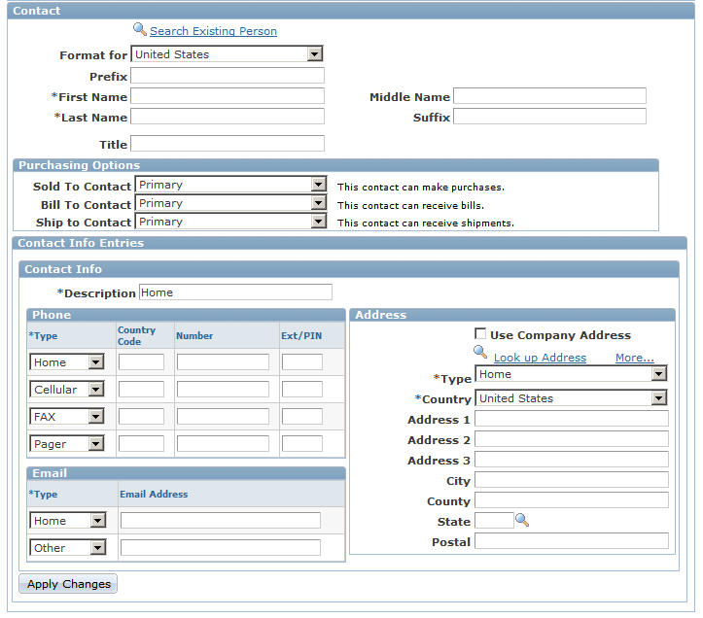Click the County input field

(x=572, y=500)
